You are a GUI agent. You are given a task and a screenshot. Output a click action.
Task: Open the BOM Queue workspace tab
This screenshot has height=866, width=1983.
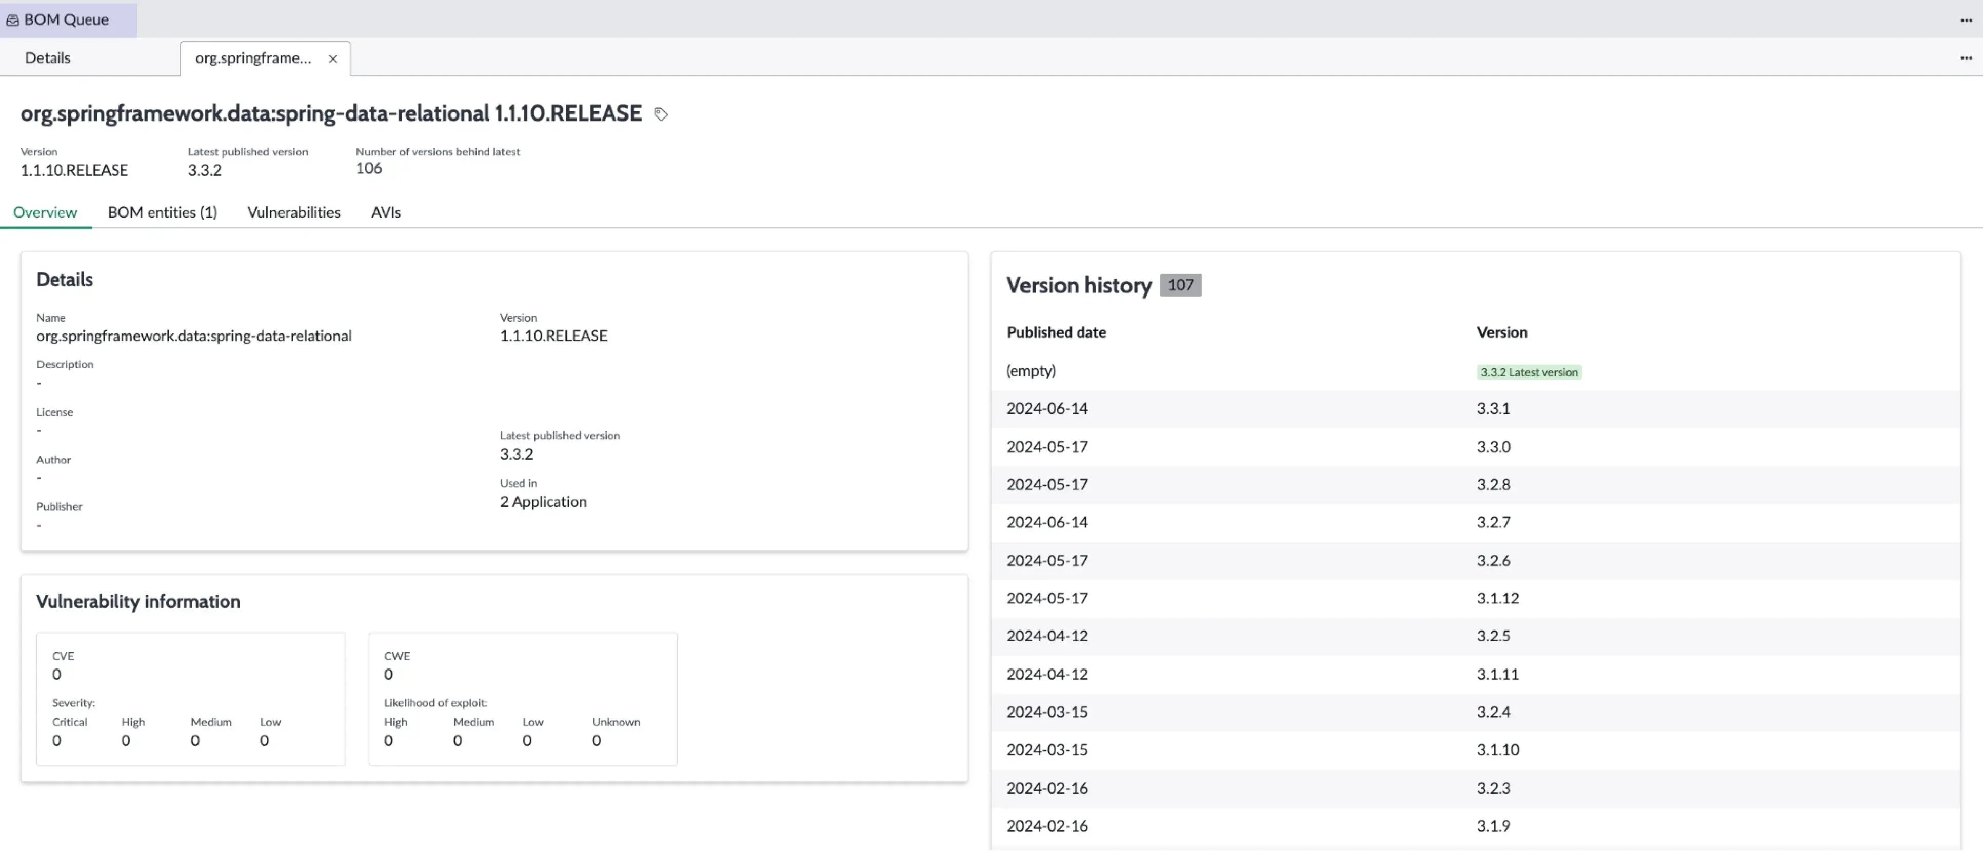(x=68, y=20)
